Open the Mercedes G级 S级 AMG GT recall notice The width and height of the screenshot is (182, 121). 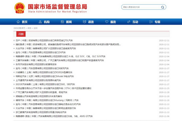tap(54, 116)
